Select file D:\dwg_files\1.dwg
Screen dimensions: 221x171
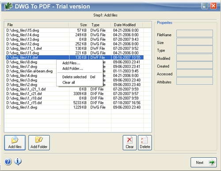tap(22, 107)
